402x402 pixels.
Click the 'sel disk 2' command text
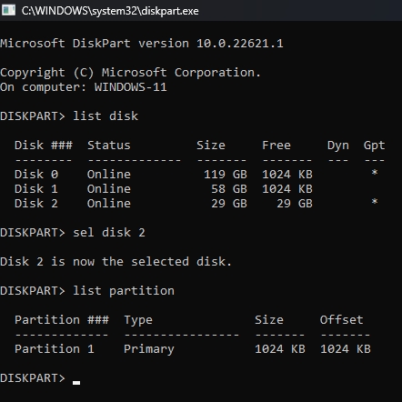coord(109,233)
